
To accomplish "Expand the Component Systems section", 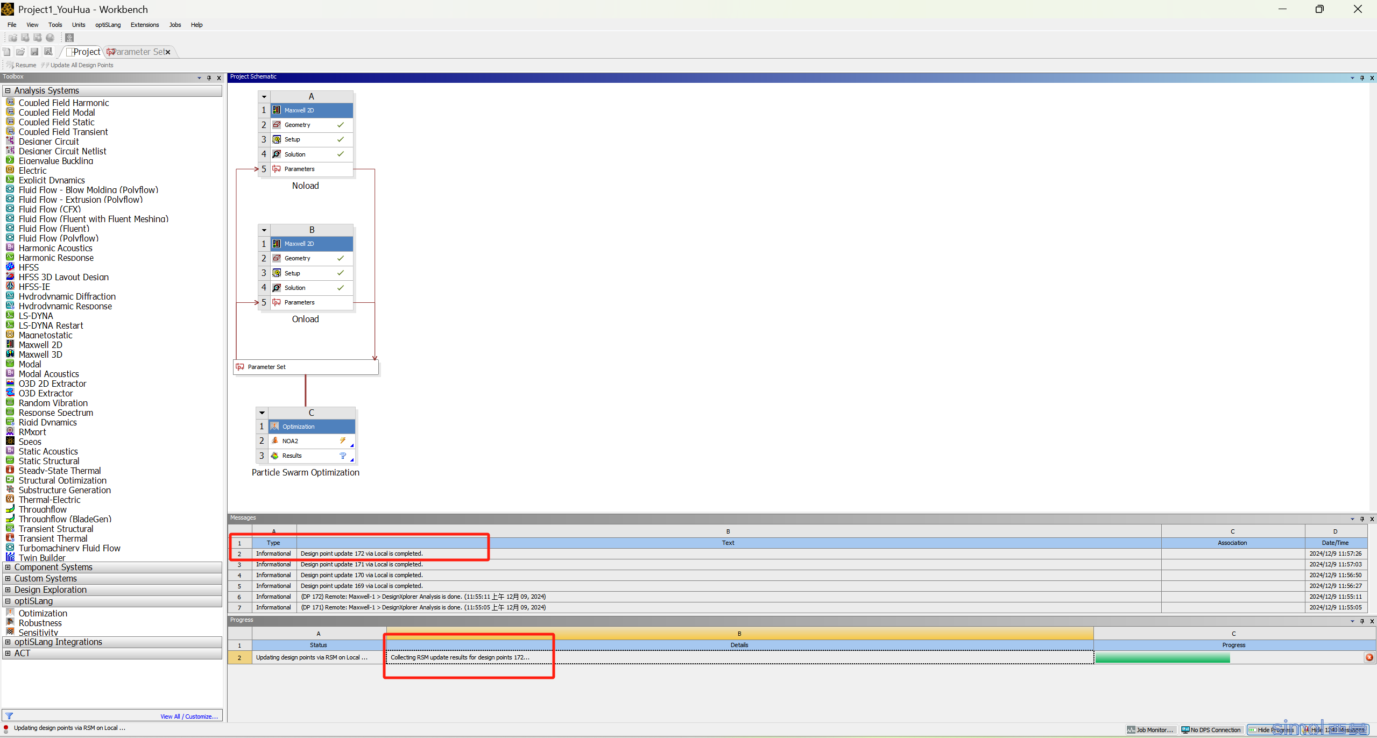I will click(8, 567).
